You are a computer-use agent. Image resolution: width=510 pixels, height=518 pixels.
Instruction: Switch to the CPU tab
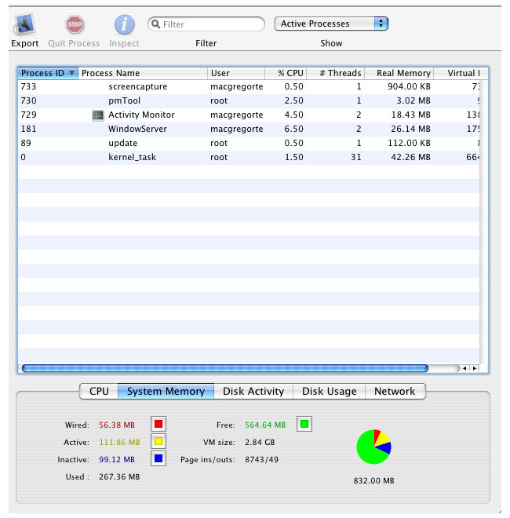click(99, 391)
